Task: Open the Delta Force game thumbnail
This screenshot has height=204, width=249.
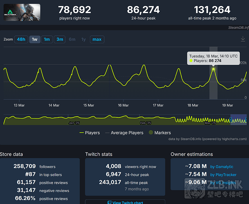Action: [20, 12]
